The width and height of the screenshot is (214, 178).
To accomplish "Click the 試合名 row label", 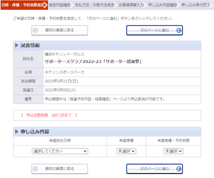I will [28, 59].
